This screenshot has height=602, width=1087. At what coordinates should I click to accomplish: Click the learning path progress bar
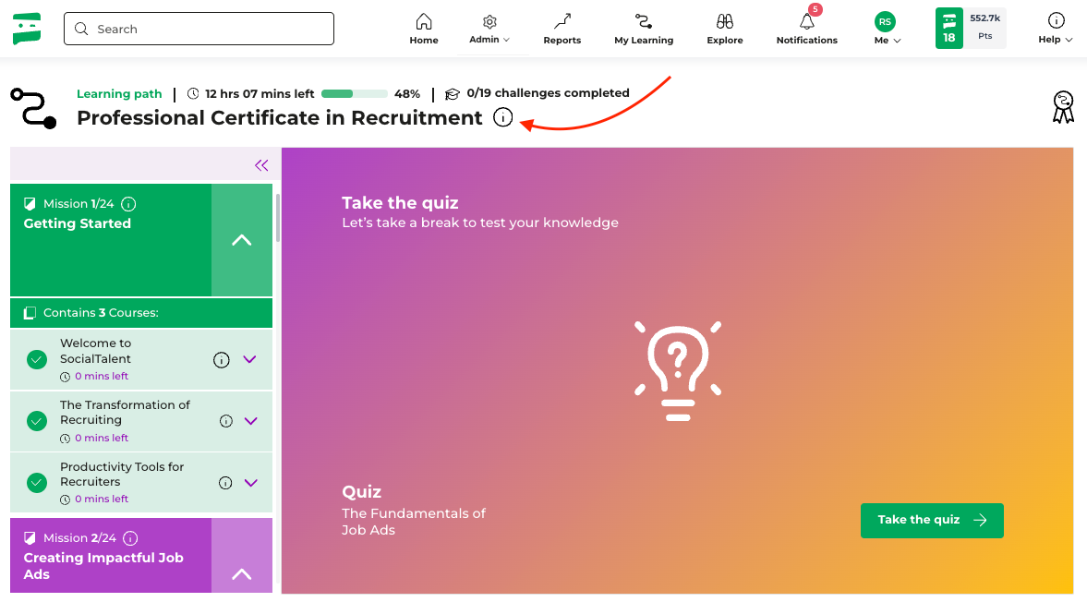pyautogui.click(x=354, y=94)
